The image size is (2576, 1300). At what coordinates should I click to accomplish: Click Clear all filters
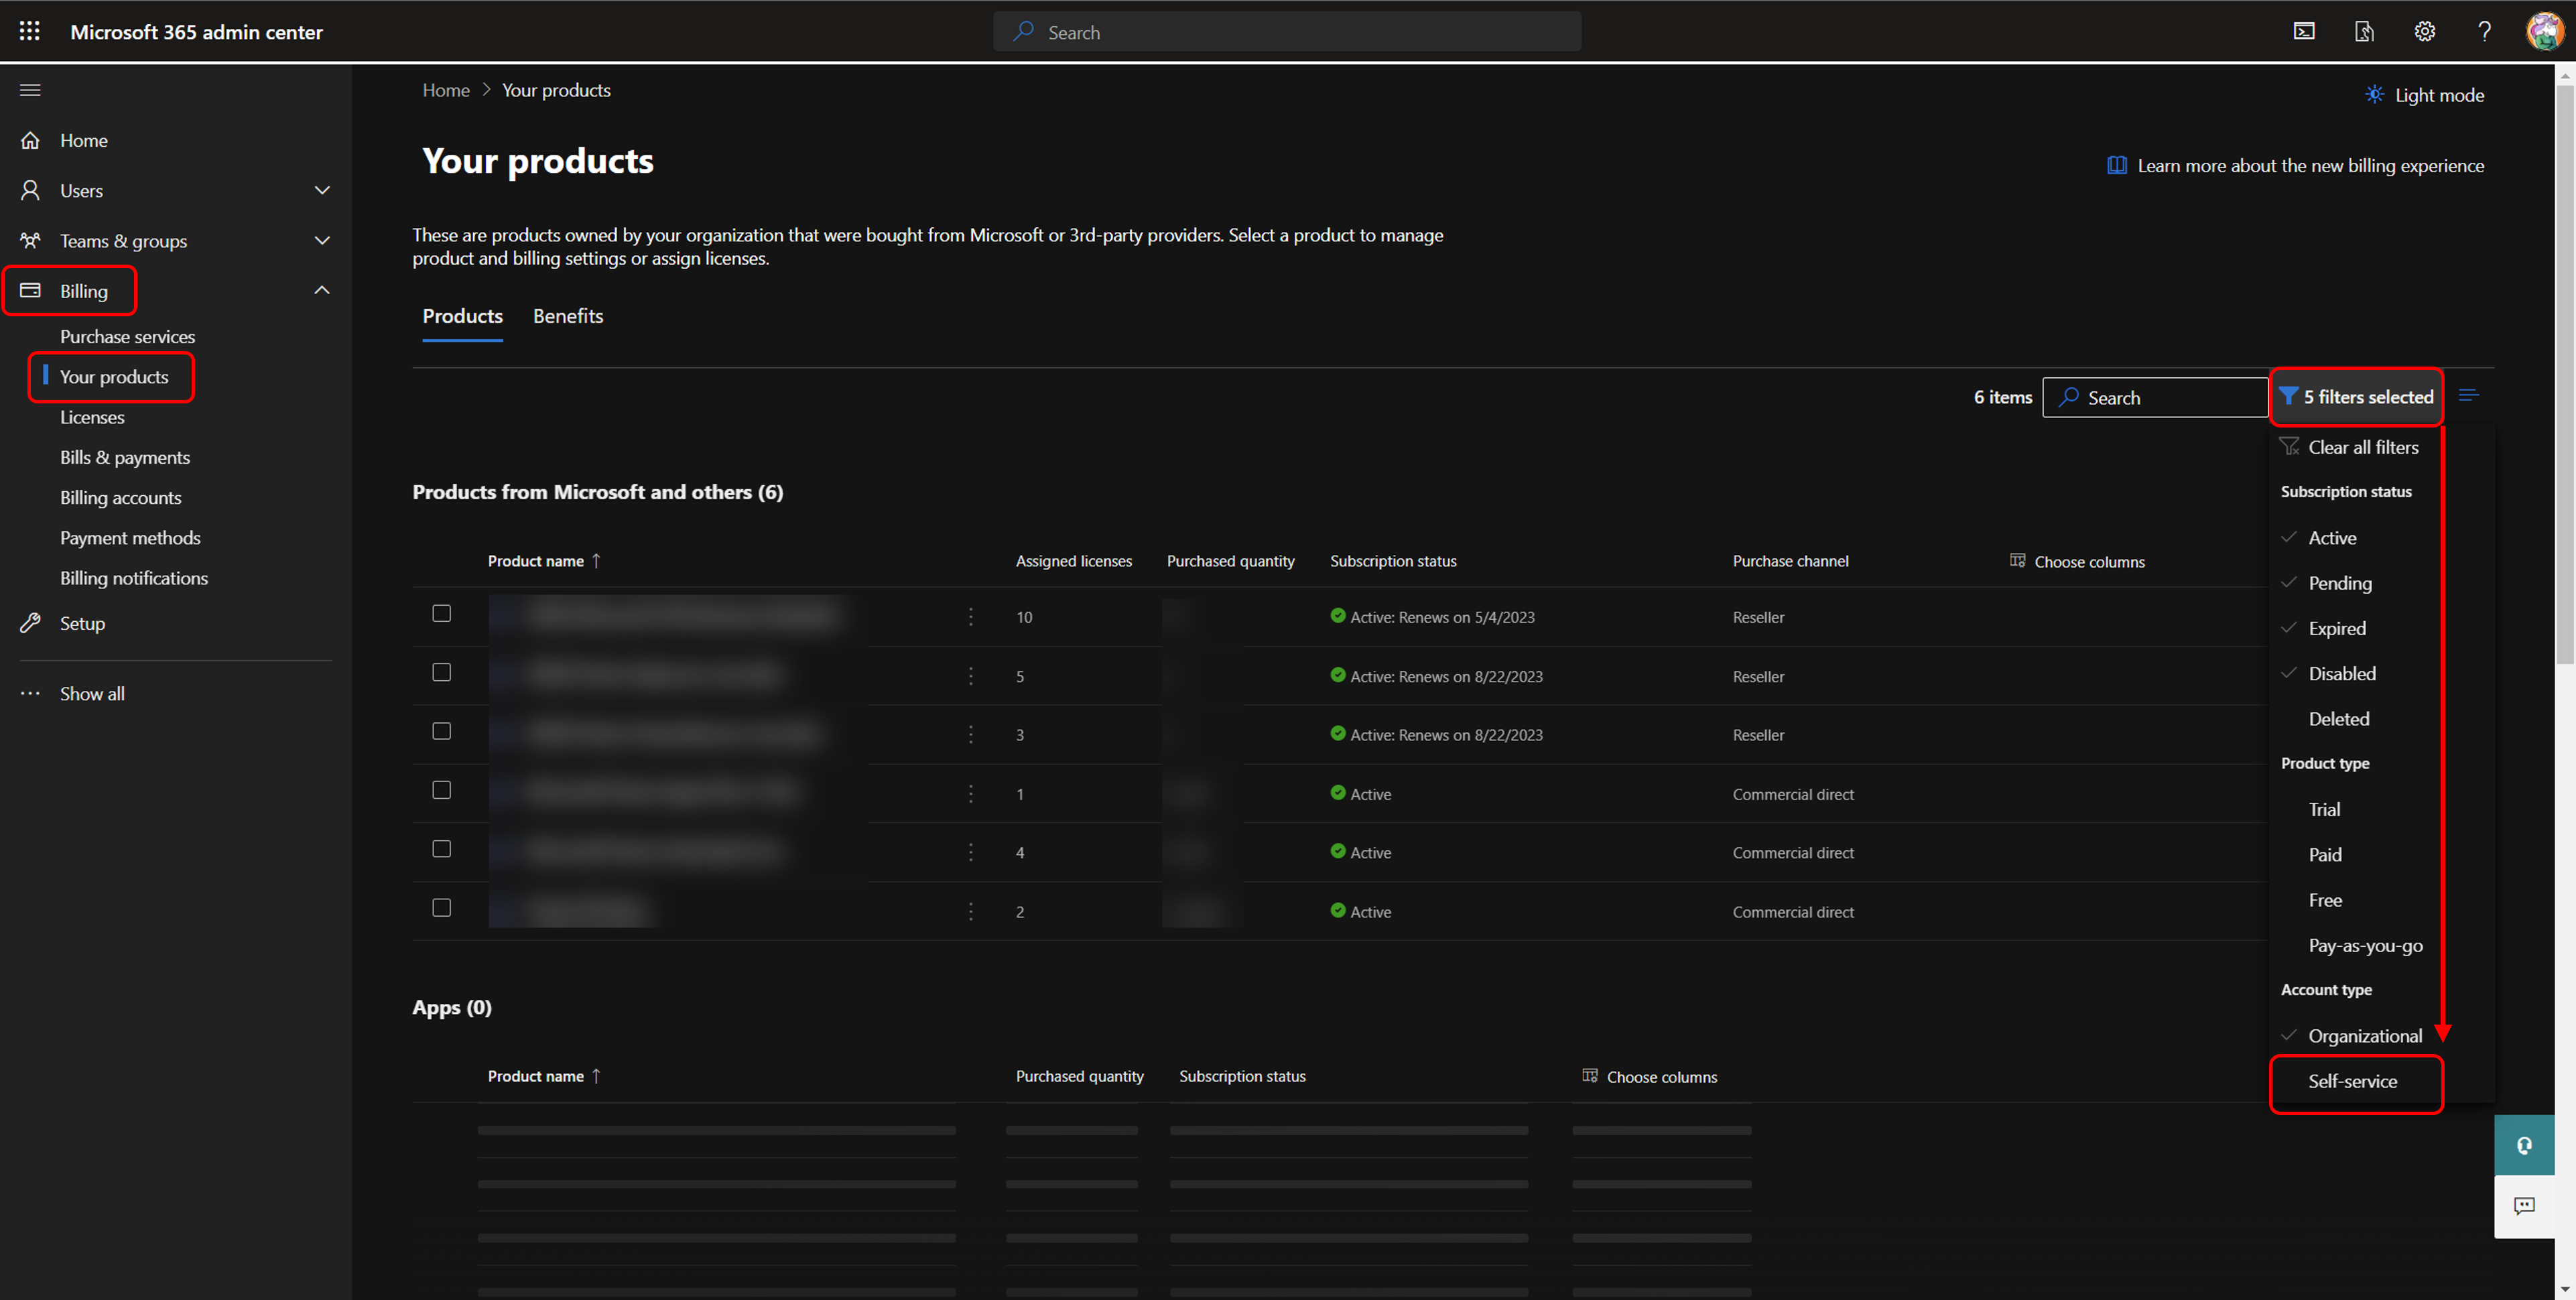(2349, 447)
